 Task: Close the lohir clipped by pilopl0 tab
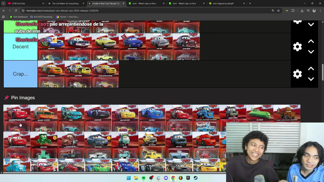pyautogui.click(x=244, y=4)
